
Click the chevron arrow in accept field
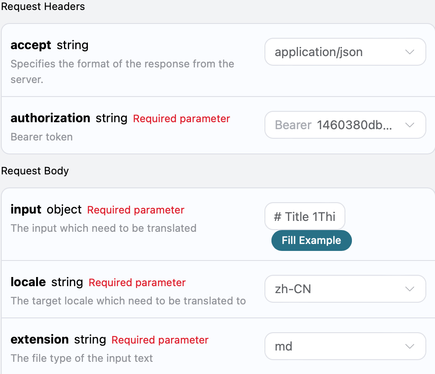(409, 52)
